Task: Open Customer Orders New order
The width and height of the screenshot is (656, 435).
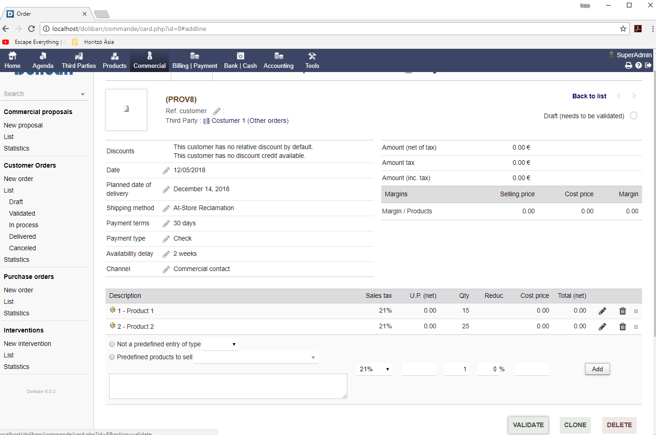Action: coord(19,179)
